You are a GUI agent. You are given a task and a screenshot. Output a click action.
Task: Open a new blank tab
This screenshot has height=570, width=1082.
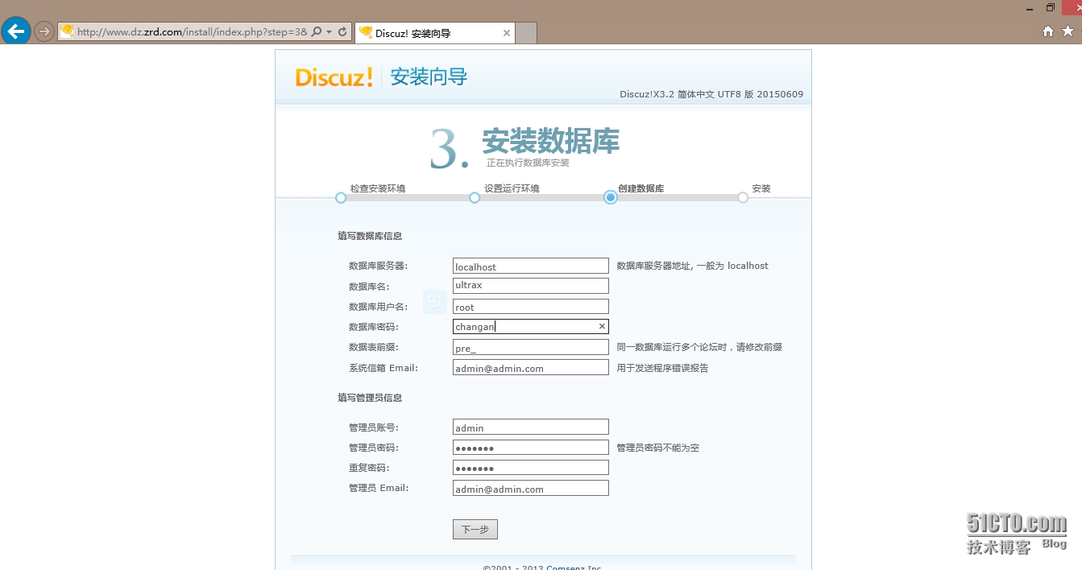[x=526, y=33]
